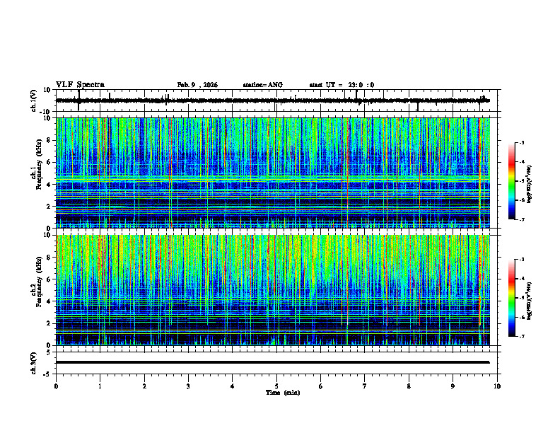Click the "6" kHz tick on ch.2 frequency axis
The width and height of the screenshot is (560, 433).
[49, 279]
